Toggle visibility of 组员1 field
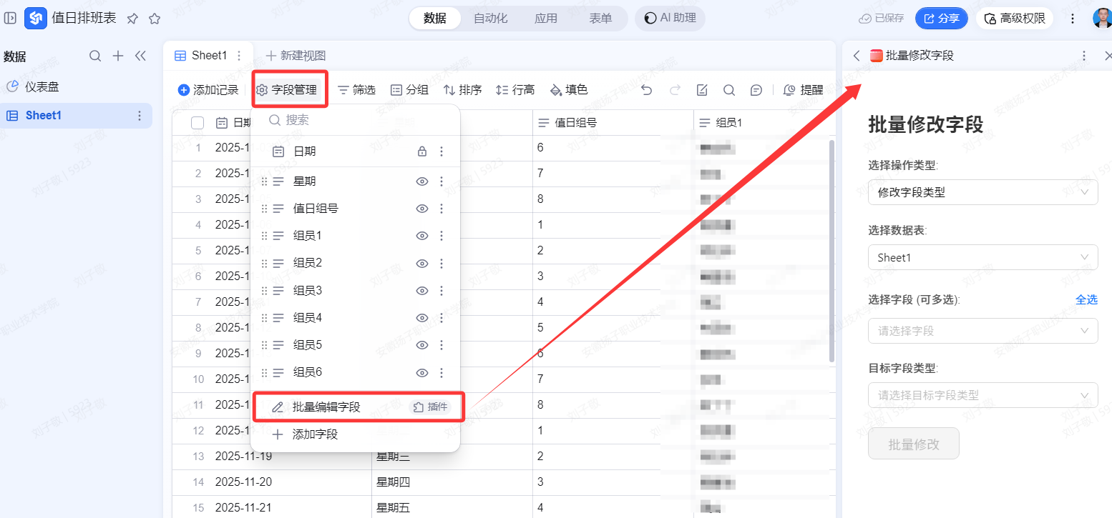Screen dimensions: 1112x518 [422, 236]
